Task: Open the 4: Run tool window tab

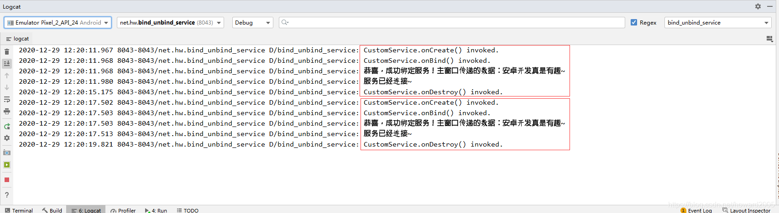Action: [156, 210]
